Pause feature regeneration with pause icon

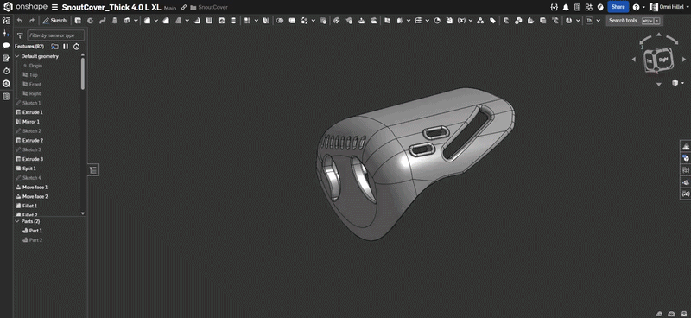coord(66,47)
